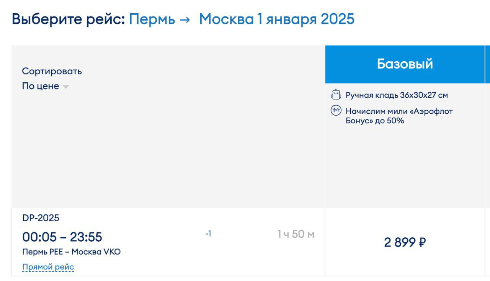Click the Сортировать label
Viewport: 490px width, 281px height.
[x=52, y=71]
